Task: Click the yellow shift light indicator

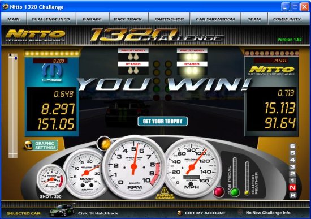Action: click(105, 144)
